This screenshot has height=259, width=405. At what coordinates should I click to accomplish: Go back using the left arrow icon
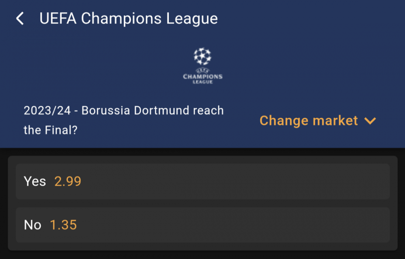click(20, 19)
